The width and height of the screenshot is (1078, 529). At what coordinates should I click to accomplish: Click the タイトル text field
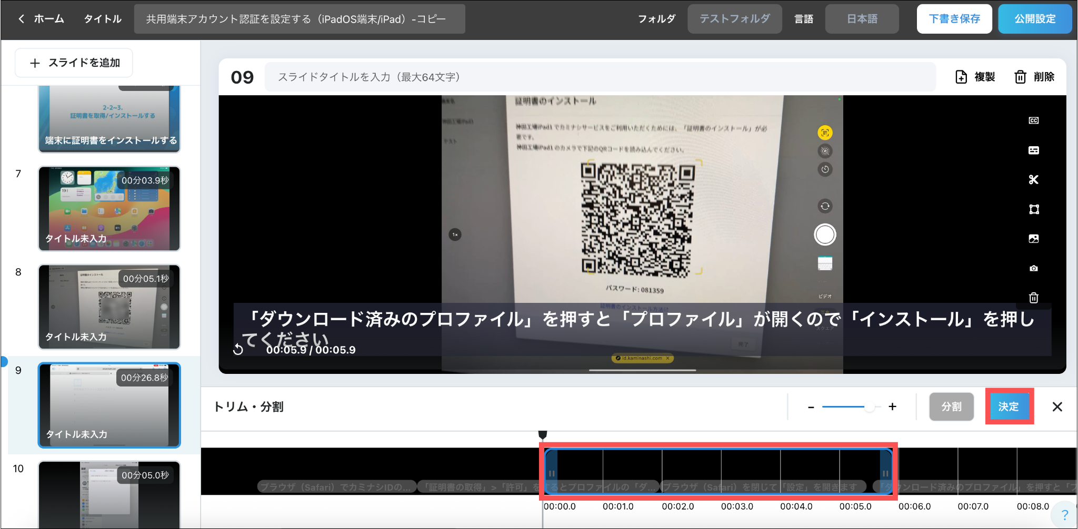300,19
